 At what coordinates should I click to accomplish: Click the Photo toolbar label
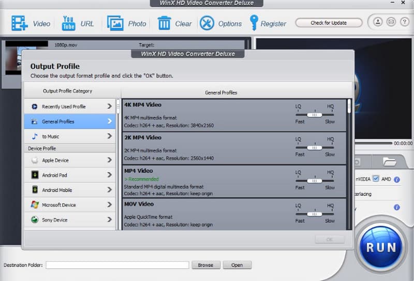pyautogui.click(x=137, y=24)
